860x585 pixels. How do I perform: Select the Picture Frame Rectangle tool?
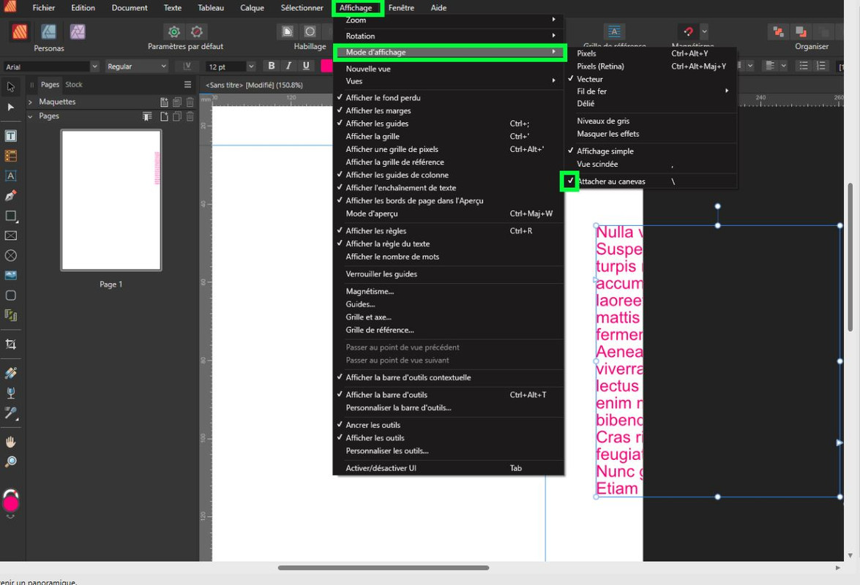[10, 235]
